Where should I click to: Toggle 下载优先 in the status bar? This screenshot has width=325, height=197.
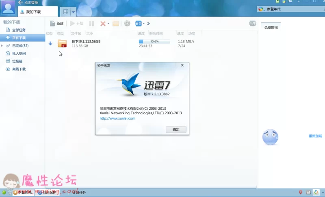tap(23, 193)
